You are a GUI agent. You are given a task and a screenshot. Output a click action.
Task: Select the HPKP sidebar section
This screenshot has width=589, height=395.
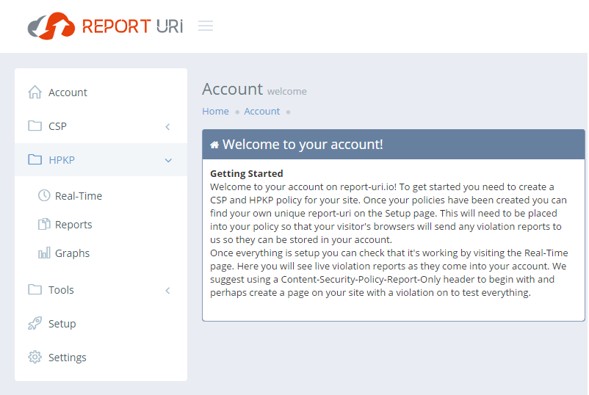[x=101, y=159]
